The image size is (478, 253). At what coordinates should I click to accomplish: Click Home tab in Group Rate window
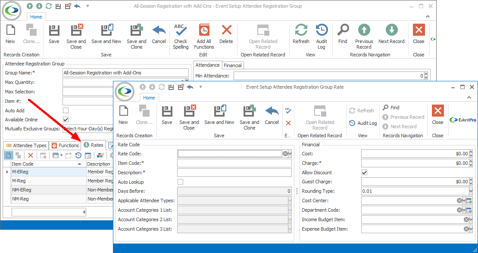(x=149, y=98)
